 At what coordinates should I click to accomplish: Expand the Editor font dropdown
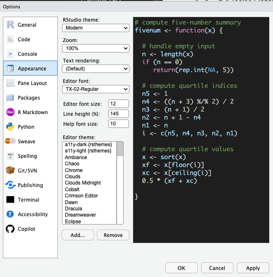click(x=95, y=89)
